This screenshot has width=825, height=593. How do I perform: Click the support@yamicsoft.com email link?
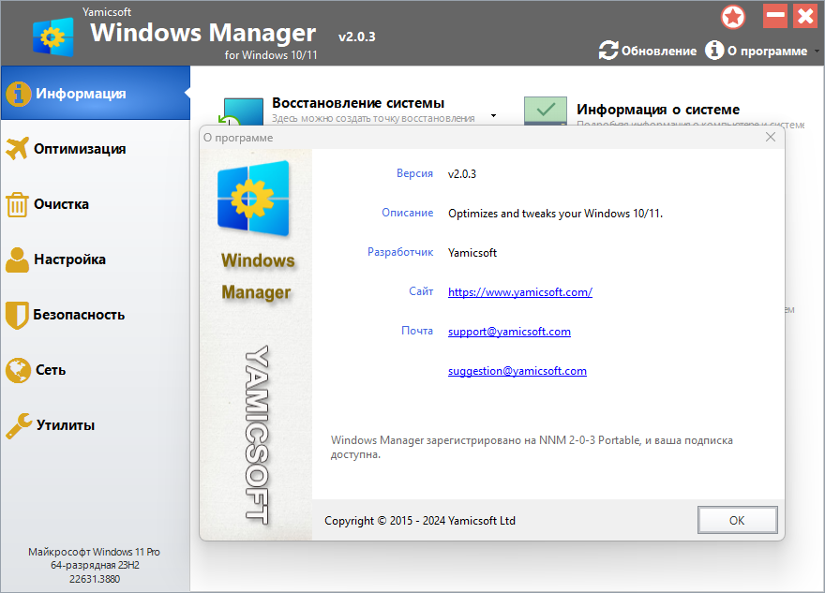(509, 332)
